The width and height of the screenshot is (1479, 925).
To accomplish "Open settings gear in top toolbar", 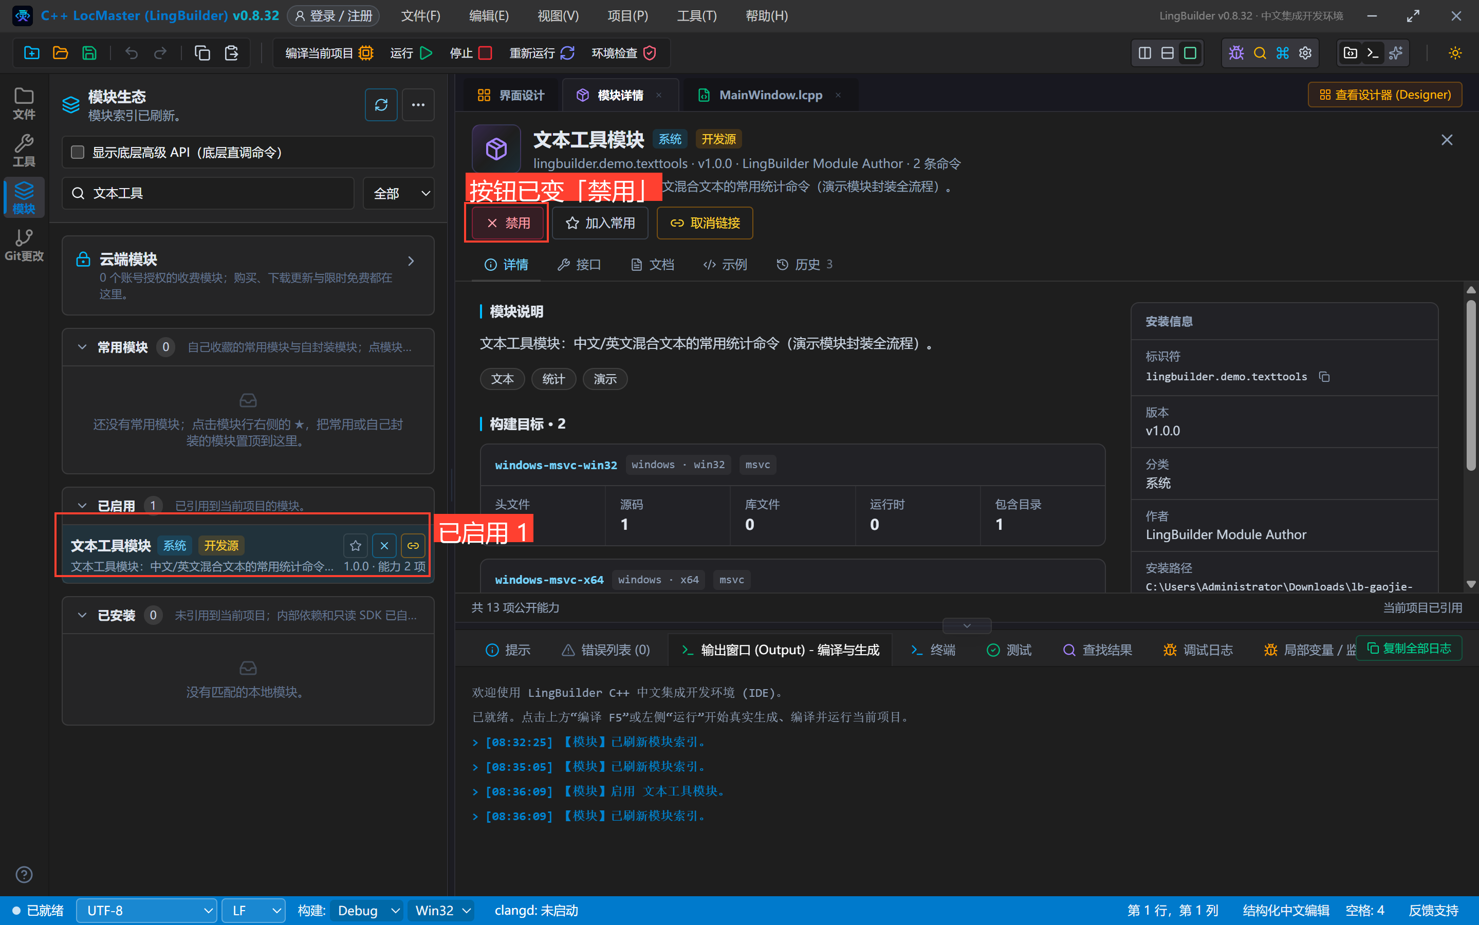I will point(1305,52).
